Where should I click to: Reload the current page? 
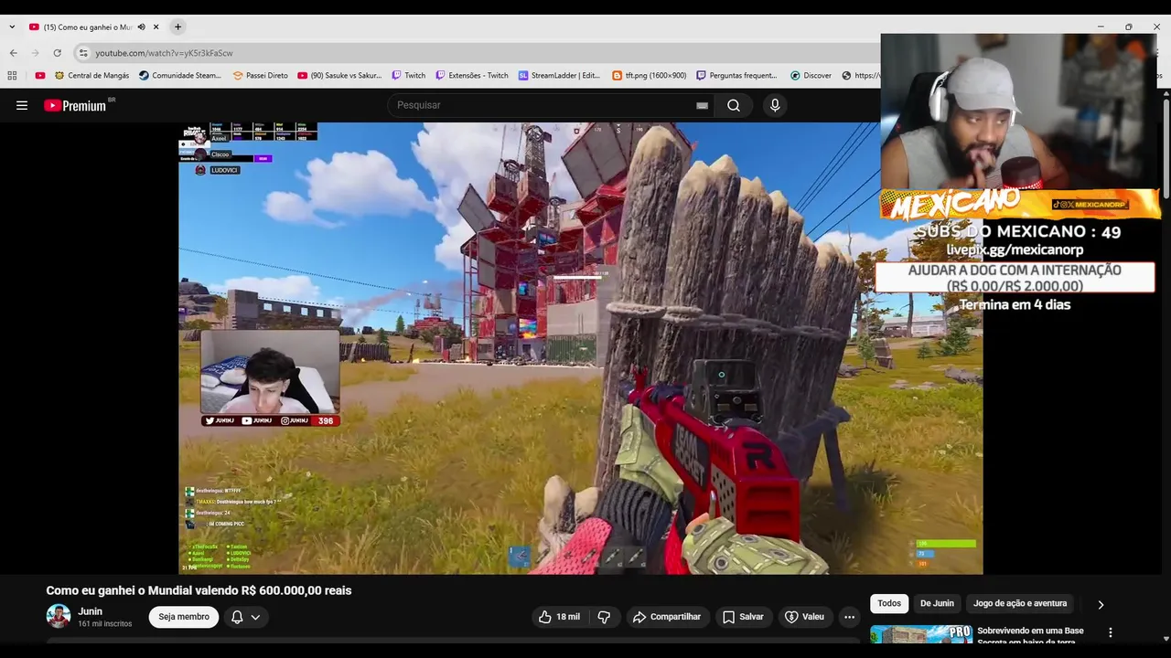coord(57,53)
